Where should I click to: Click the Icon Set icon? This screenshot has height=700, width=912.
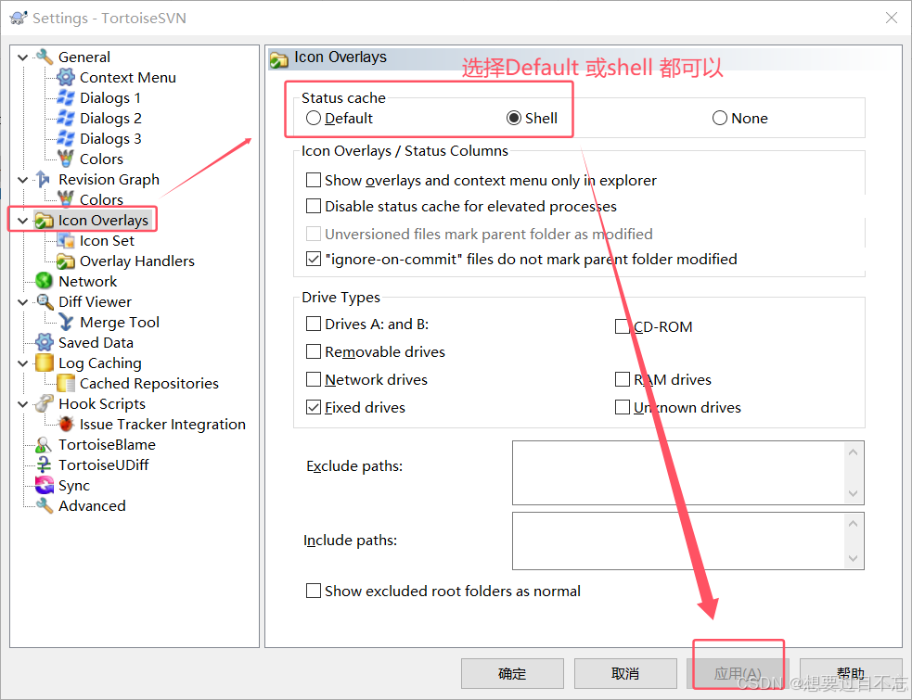click(x=66, y=241)
